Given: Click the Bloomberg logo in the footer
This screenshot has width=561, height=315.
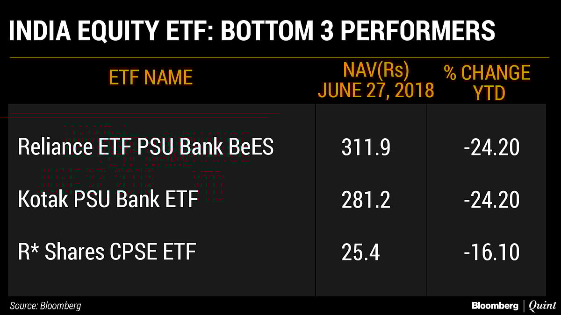Looking at the screenshot, I should [x=495, y=306].
